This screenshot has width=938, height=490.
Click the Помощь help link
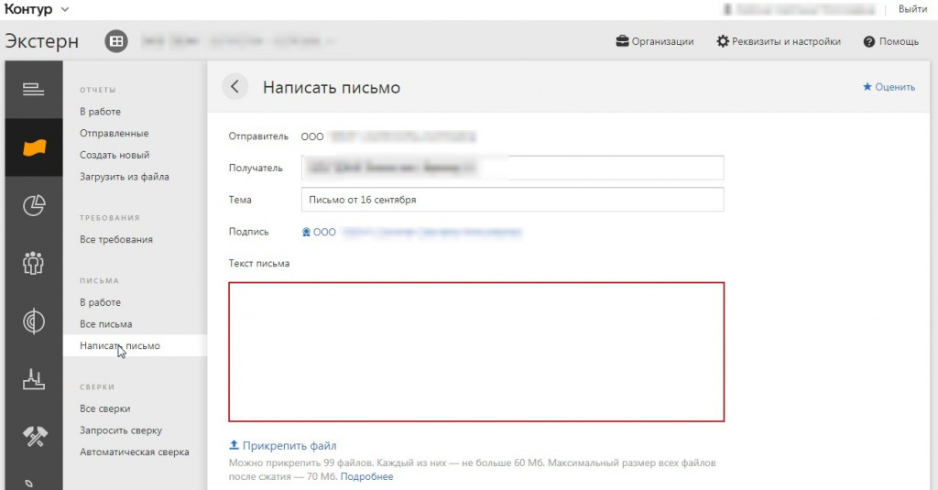(x=891, y=41)
